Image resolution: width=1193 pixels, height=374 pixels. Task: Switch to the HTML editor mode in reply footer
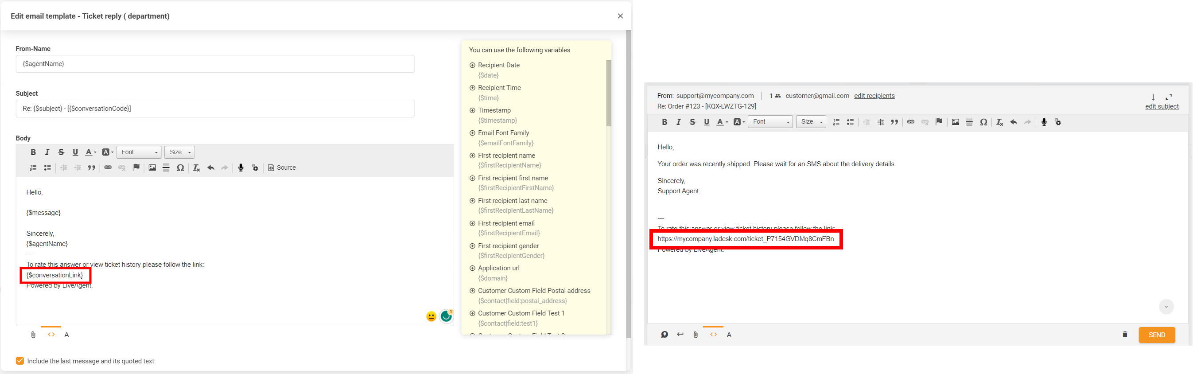coord(713,335)
